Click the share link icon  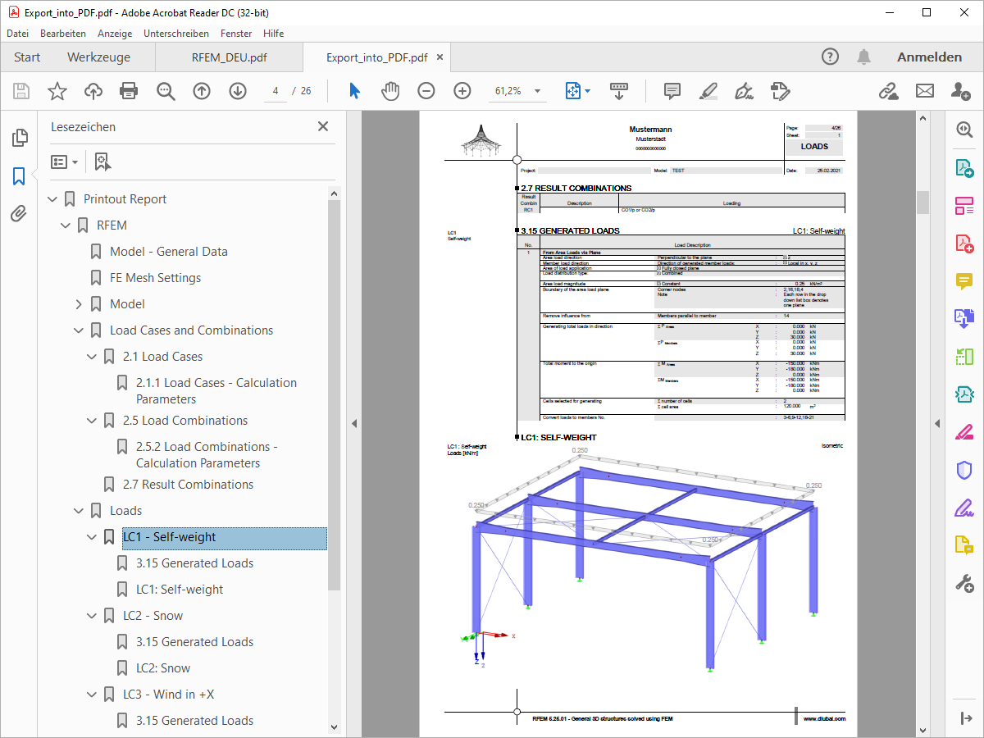tap(890, 91)
